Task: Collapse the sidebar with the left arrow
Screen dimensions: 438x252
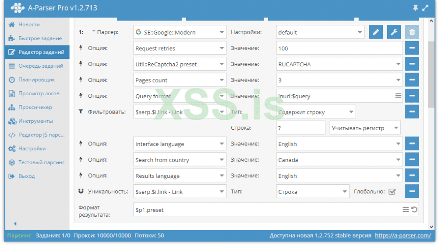Action: coord(15,224)
